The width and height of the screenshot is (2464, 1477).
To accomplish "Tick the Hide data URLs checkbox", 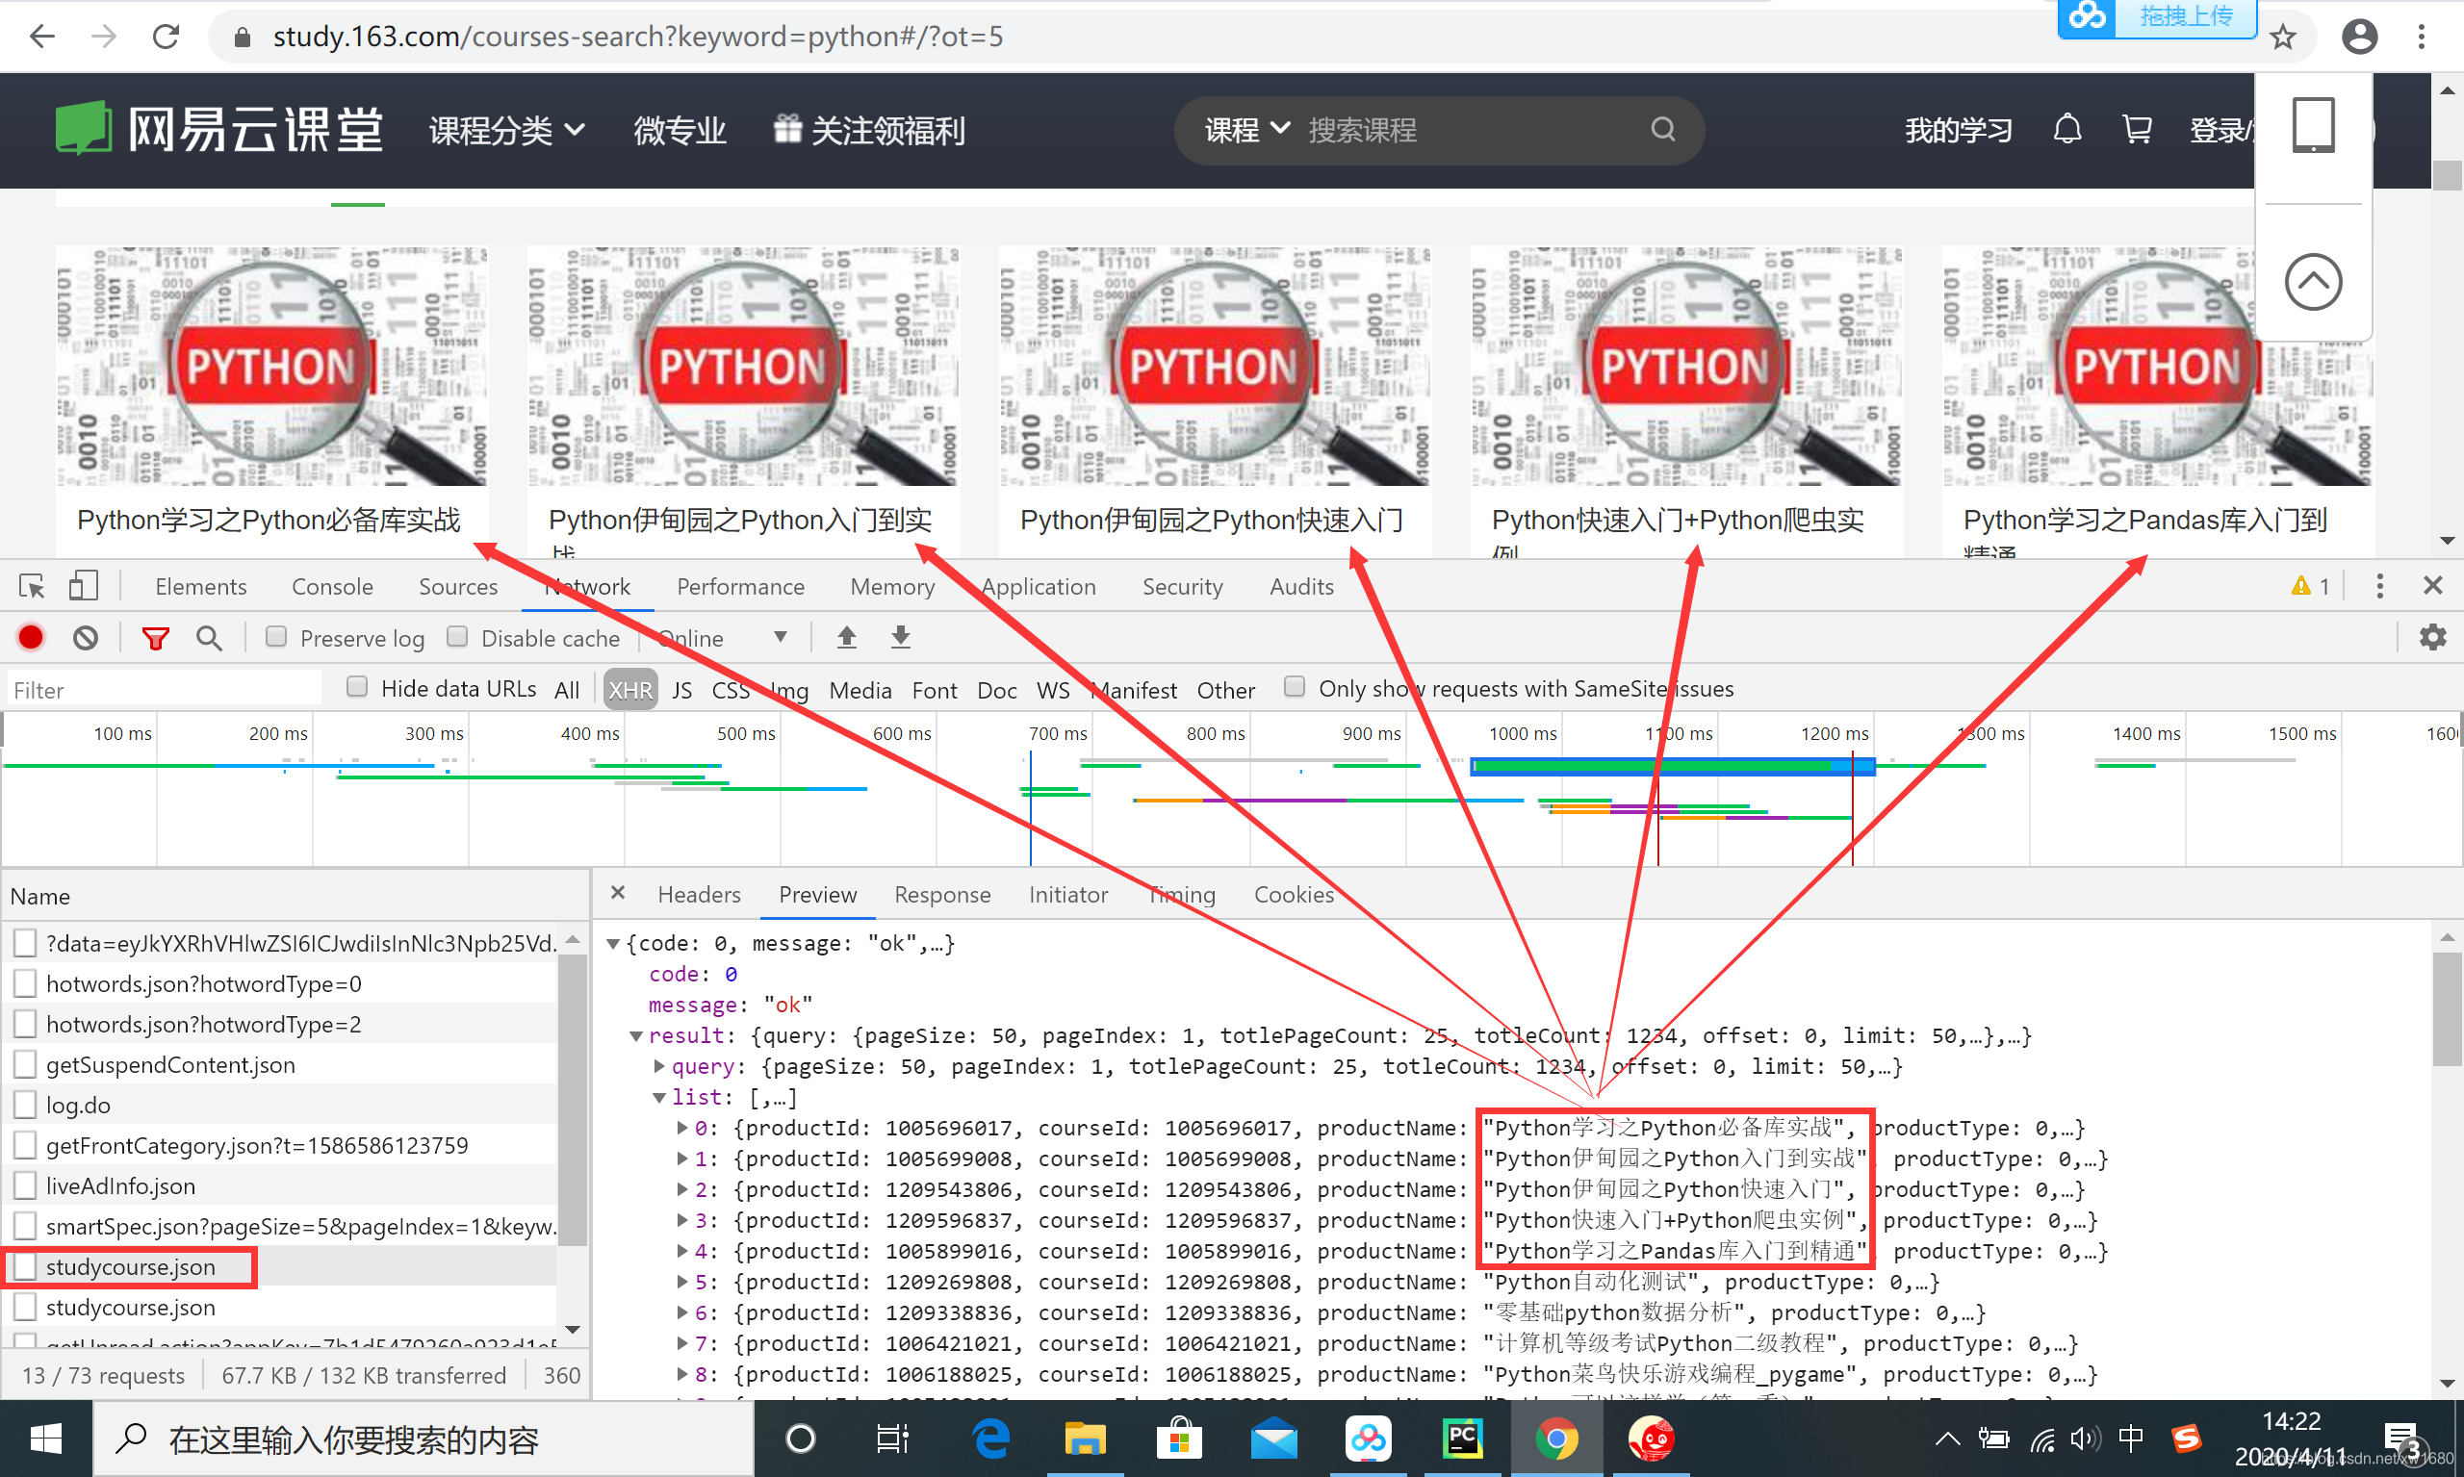I will point(356,687).
